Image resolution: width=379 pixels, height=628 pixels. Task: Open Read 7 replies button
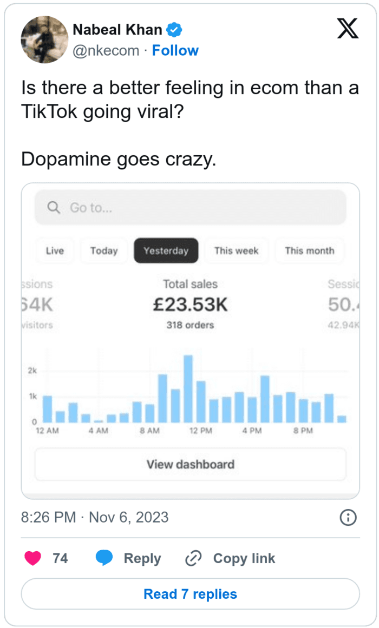tap(190, 594)
